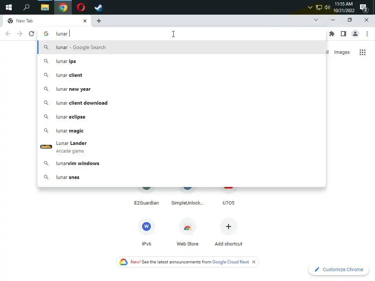Click the Google Cloud logo in announcement
Screen dimensions: 375x281
point(123,262)
